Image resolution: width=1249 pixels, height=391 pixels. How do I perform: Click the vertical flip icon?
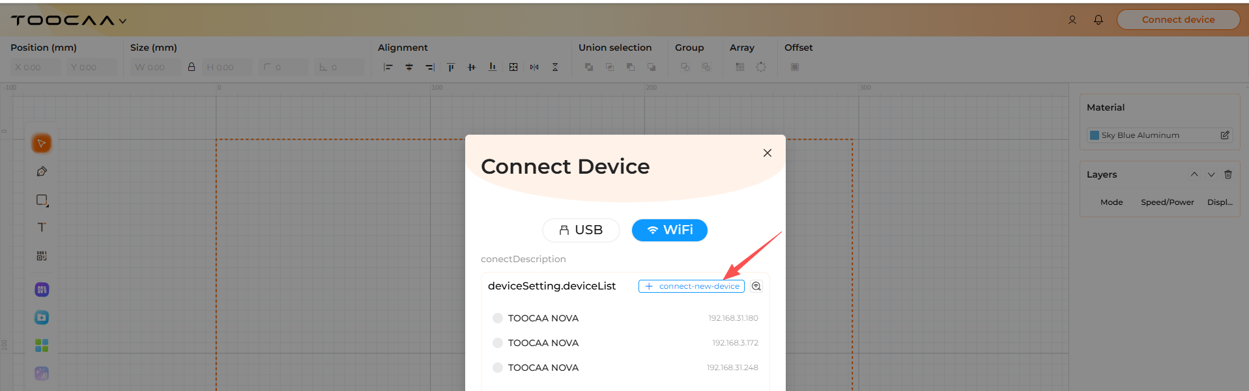pos(555,67)
